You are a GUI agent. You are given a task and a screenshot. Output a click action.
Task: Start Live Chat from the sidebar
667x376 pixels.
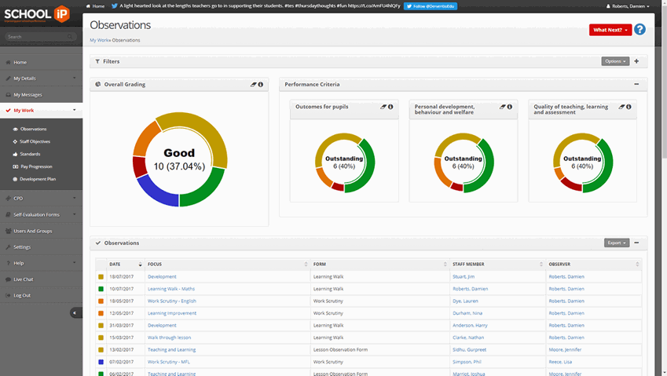tap(42, 279)
